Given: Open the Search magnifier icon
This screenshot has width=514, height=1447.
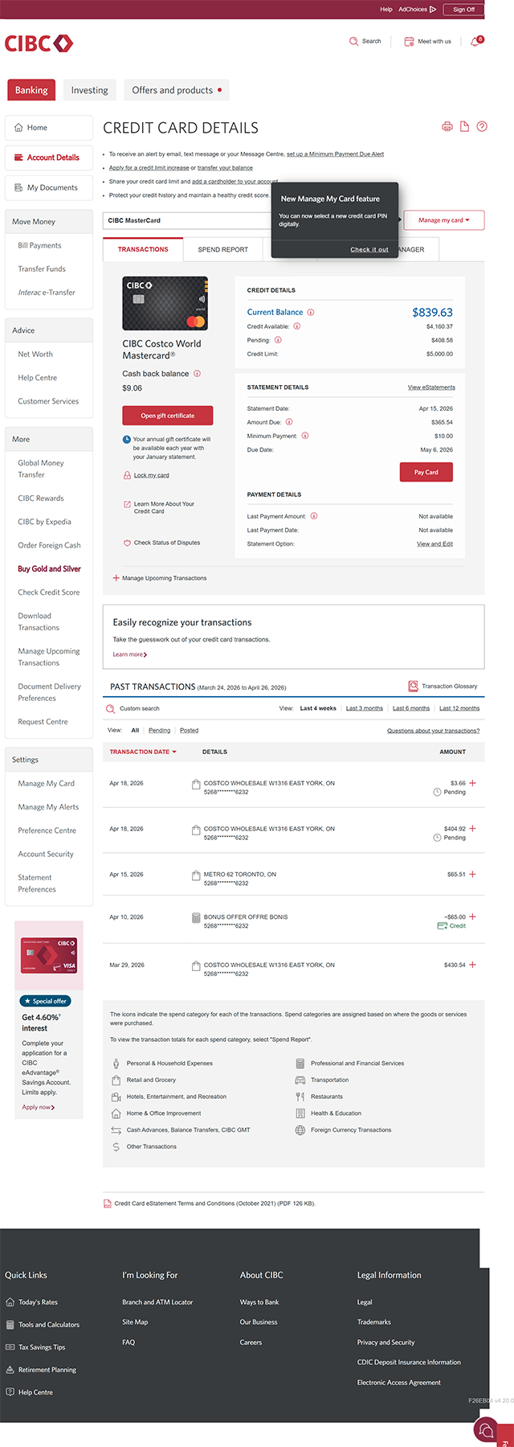Looking at the screenshot, I should coord(353,41).
